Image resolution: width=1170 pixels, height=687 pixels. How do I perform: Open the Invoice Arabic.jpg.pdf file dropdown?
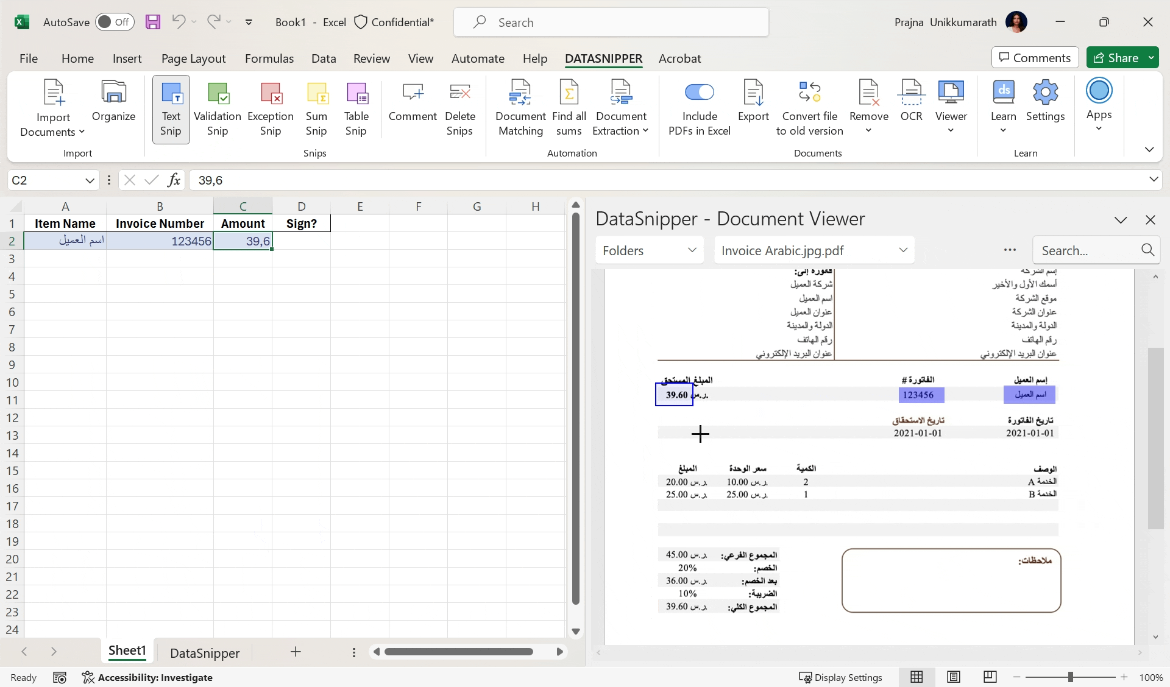[x=814, y=250]
